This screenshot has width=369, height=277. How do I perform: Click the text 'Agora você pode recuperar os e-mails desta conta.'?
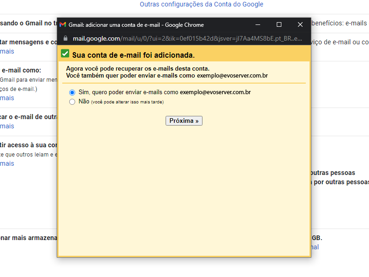(137, 68)
